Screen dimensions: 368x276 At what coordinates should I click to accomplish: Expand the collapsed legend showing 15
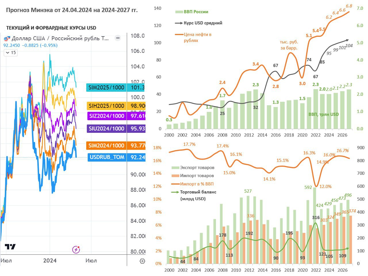click(11, 53)
